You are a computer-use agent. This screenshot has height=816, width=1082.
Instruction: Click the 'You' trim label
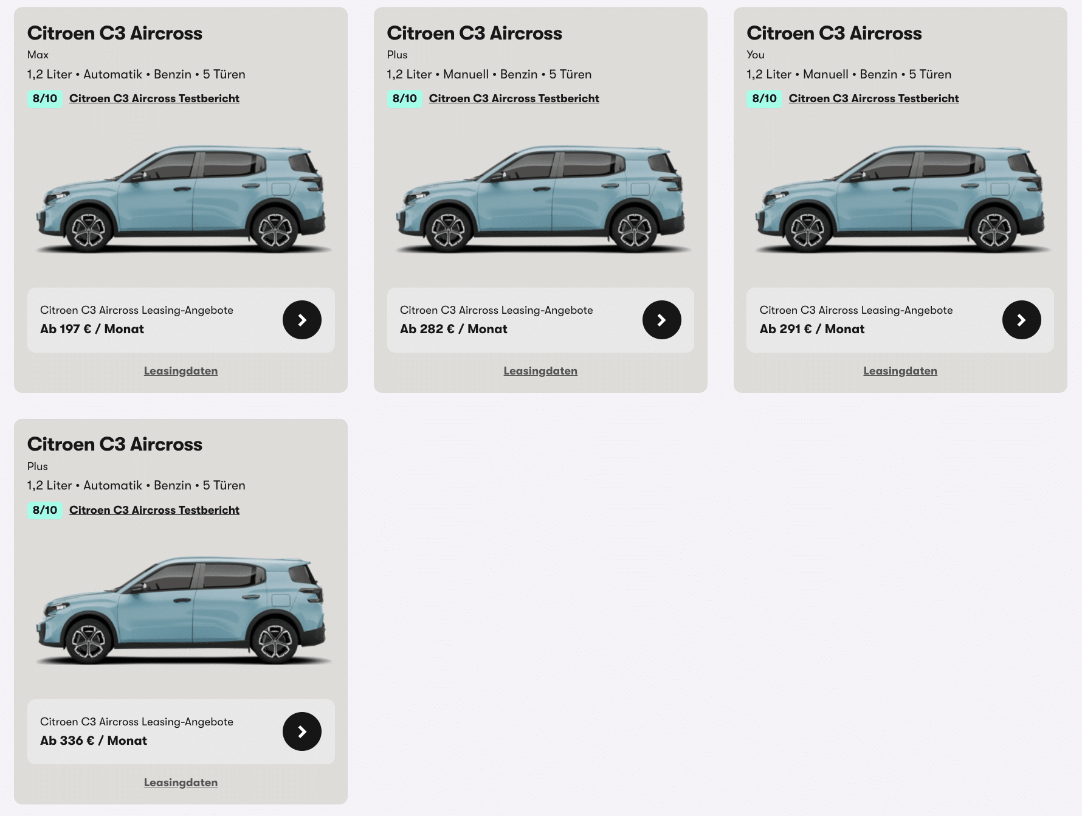click(x=756, y=55)
